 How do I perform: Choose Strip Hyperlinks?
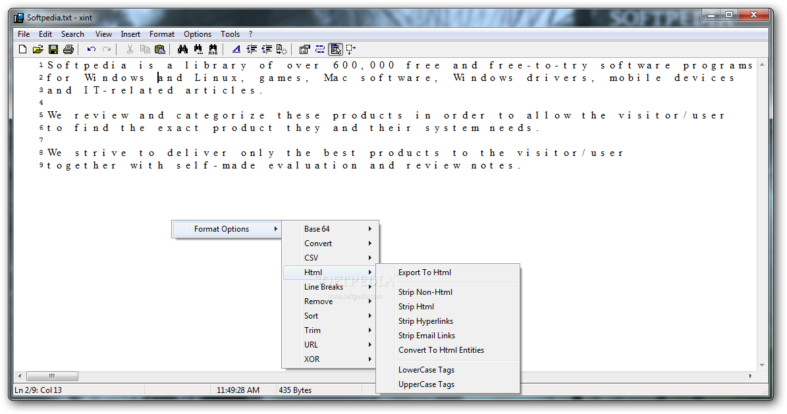pos(448,321)
